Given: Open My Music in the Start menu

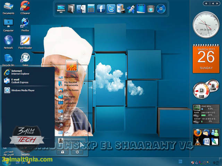Looking at the screenshot, I should (x=67, y=97).
